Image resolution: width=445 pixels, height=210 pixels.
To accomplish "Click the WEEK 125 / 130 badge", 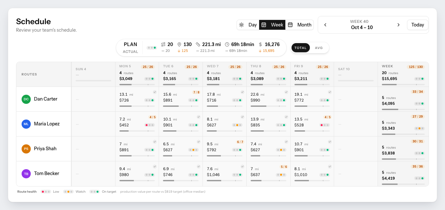I will tap(416, 67).
